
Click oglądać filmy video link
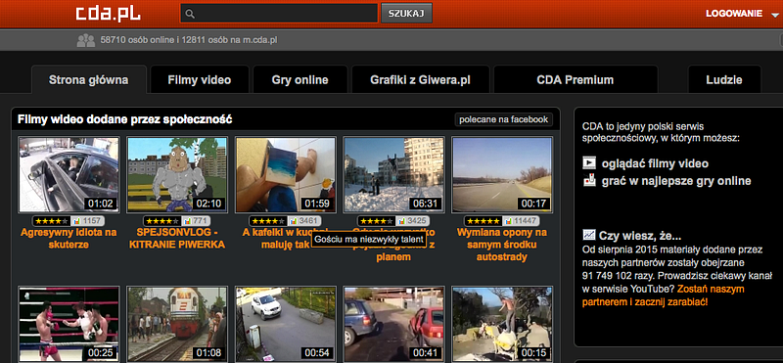(655, 163)
